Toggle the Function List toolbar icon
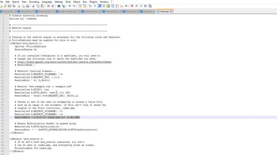Image resolution: width=277 pixels, height=155 pixels. (117, 6)
